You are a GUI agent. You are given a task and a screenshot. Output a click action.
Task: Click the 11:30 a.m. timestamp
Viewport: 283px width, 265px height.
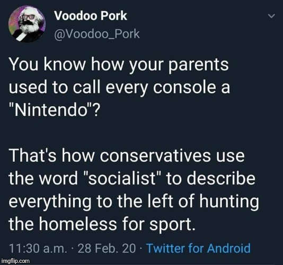[38, 249]
